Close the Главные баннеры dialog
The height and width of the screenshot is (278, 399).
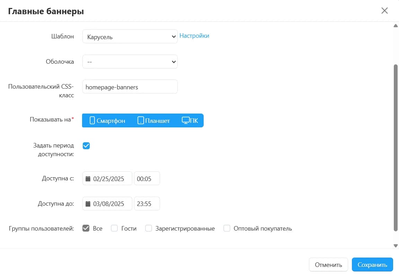click(384, 11)
